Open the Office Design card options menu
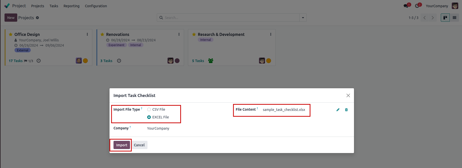462x168 pixels. click(x=87, y=34)
